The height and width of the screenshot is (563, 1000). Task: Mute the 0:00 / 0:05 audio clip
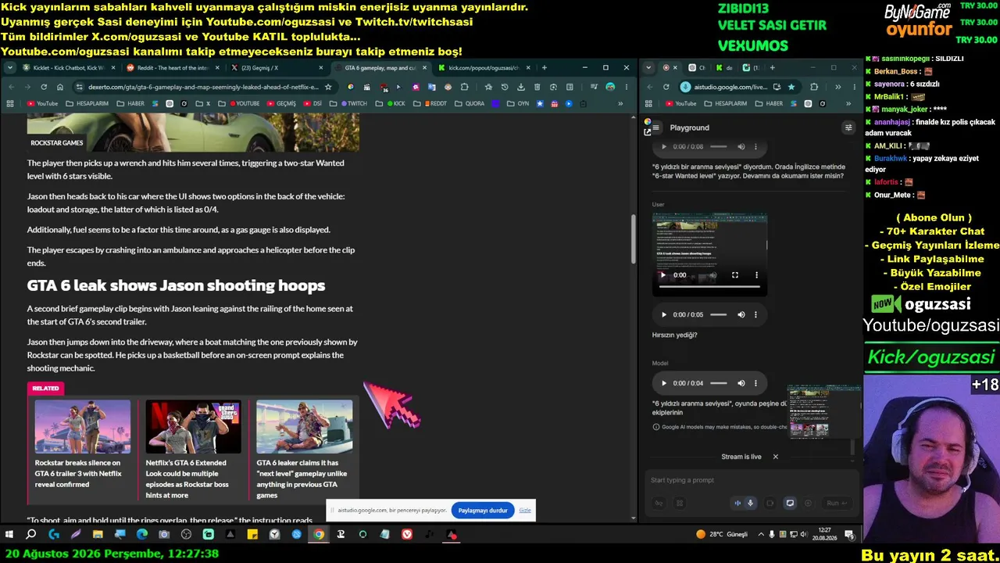741,314
